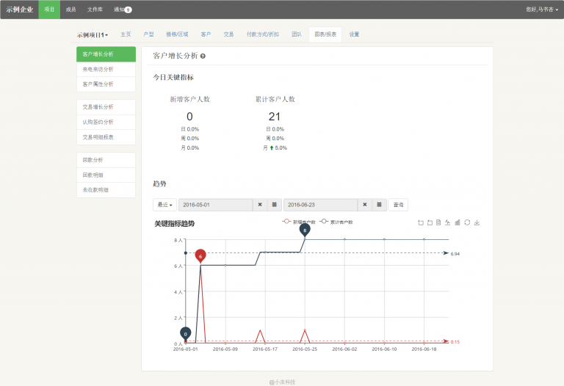The width and height of the screenshot is (564, 386).
Task: Select 来电来访分析 in sidebar
Action: coord(98,69)
